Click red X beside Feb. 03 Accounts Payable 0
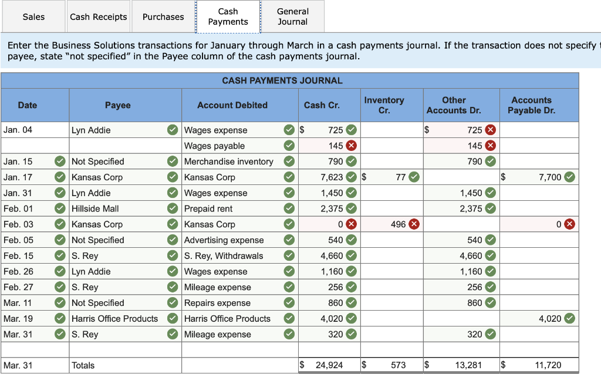 pos(569,224)
